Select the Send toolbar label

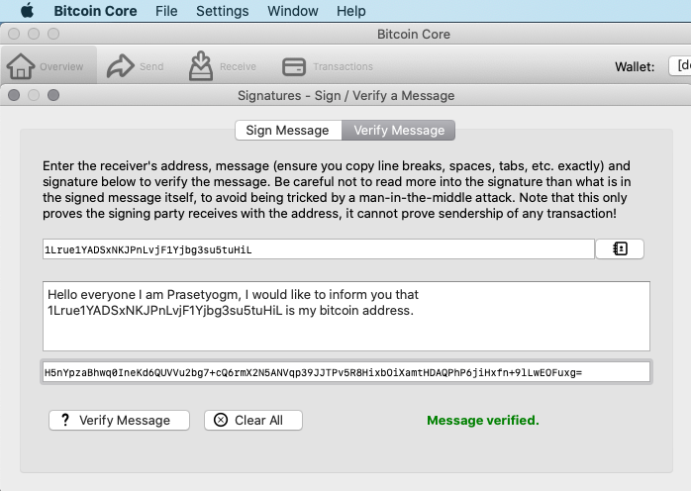151,66
